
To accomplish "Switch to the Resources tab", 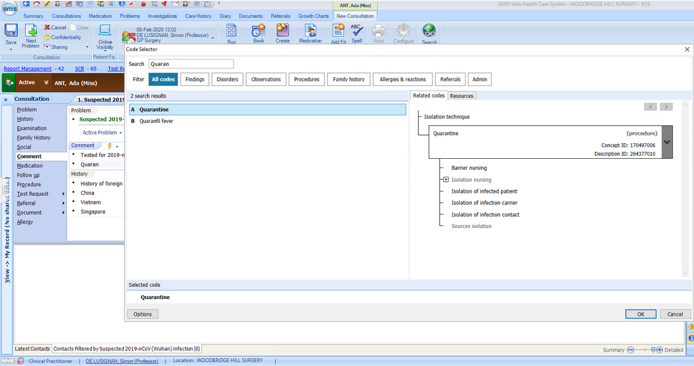I will [x=462, y=96].
